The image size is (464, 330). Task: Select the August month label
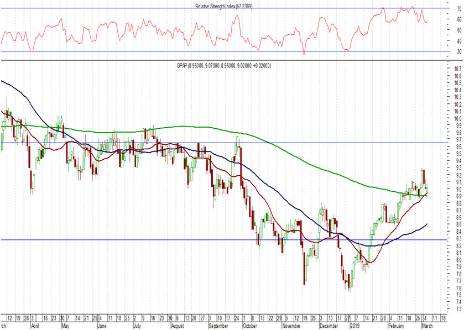point(178,326)
